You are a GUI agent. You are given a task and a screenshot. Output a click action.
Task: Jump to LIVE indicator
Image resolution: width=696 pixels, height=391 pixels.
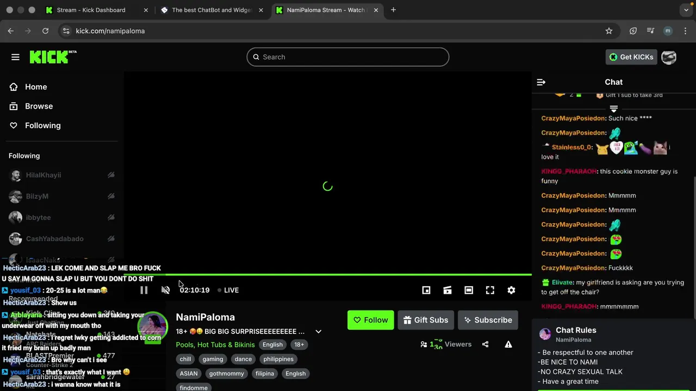228,290
